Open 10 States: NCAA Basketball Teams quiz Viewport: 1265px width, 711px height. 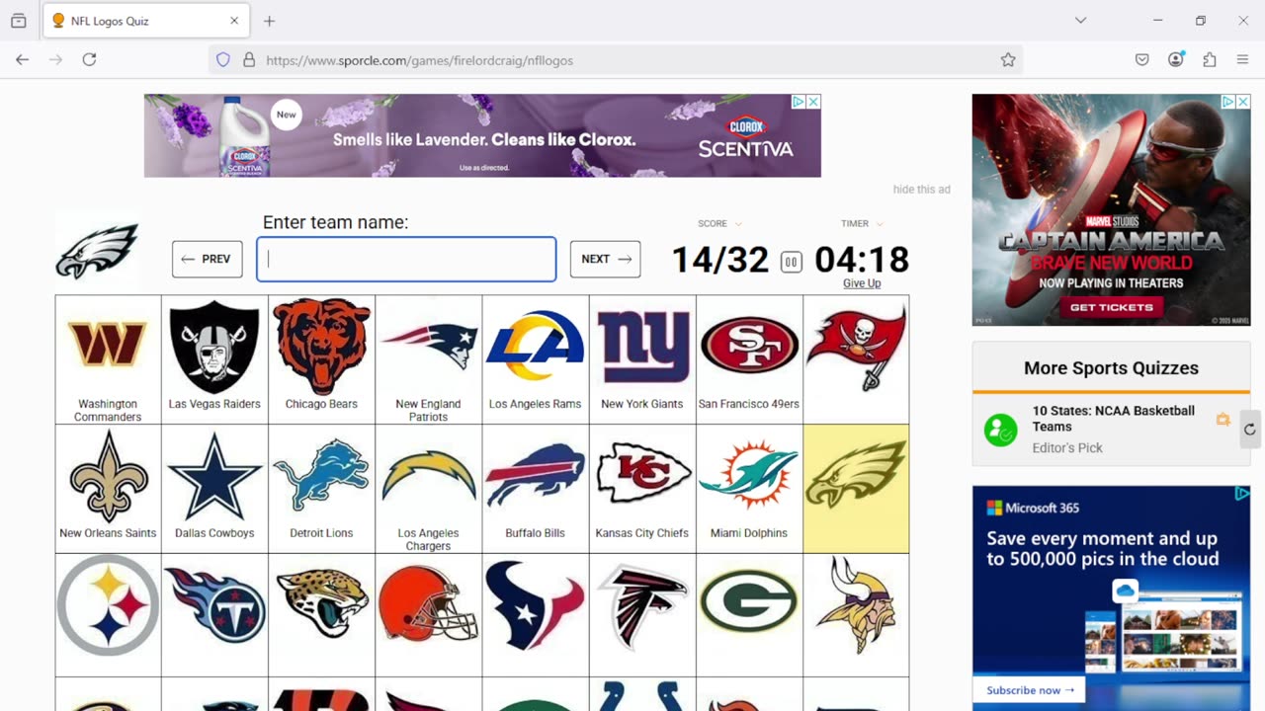[x=1113, y=418]
